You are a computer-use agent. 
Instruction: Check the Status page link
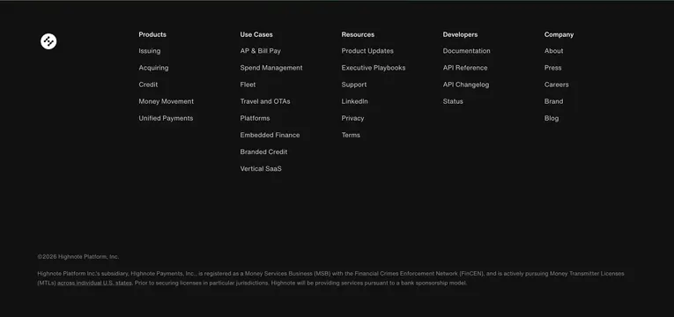[x=453, y=101]
